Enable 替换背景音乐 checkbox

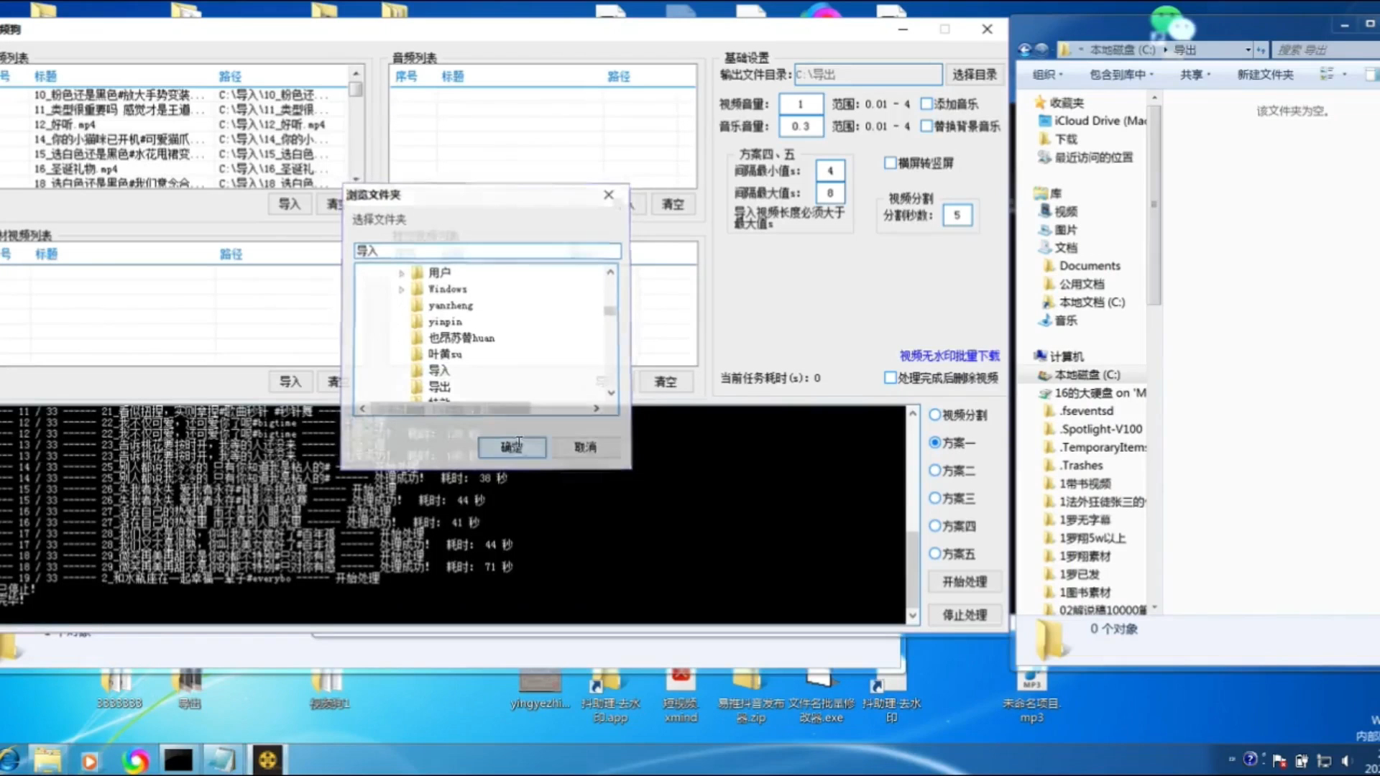926,126
